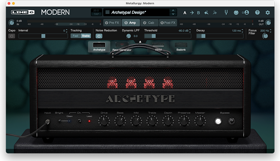
Task: Click the undo arrow icon
Action: [x=206, y=13]
